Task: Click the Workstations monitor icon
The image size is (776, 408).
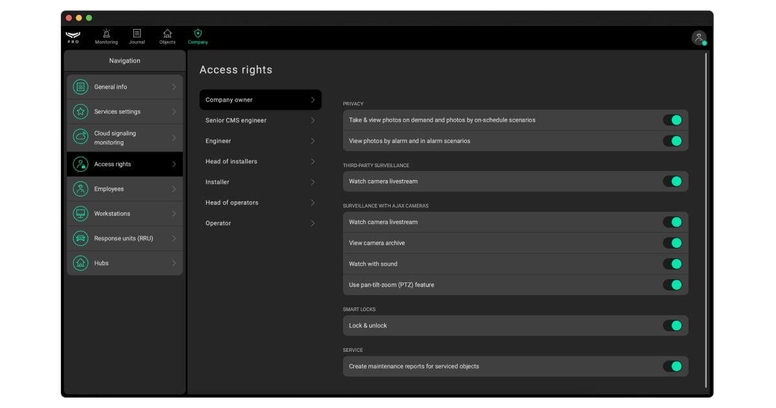Action: 80,214
